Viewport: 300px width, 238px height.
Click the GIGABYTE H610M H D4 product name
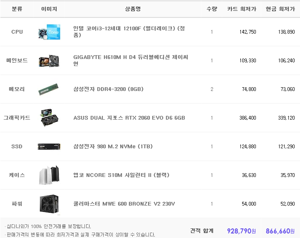point(131,60)
